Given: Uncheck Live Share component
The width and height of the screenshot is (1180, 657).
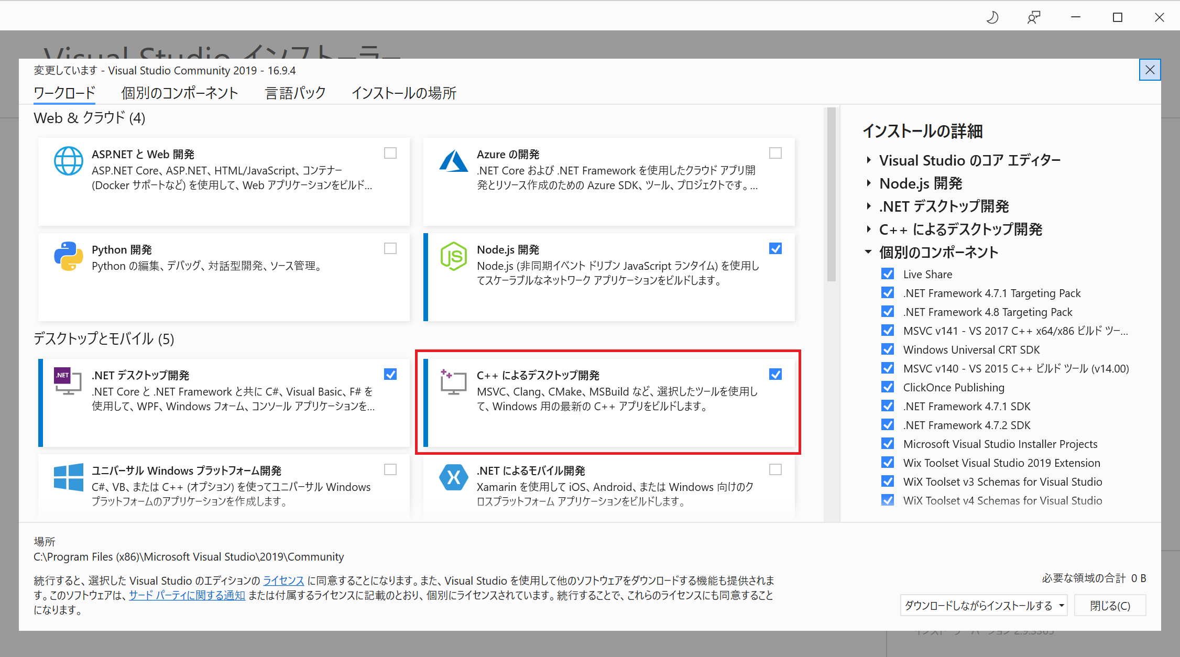Looking at the screenshot, I should click(888, 274).
